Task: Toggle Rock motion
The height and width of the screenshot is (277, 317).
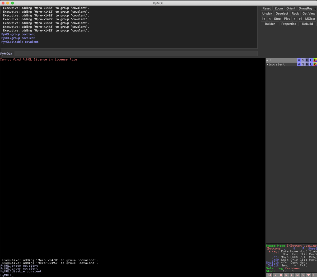Action: [295, 13]
